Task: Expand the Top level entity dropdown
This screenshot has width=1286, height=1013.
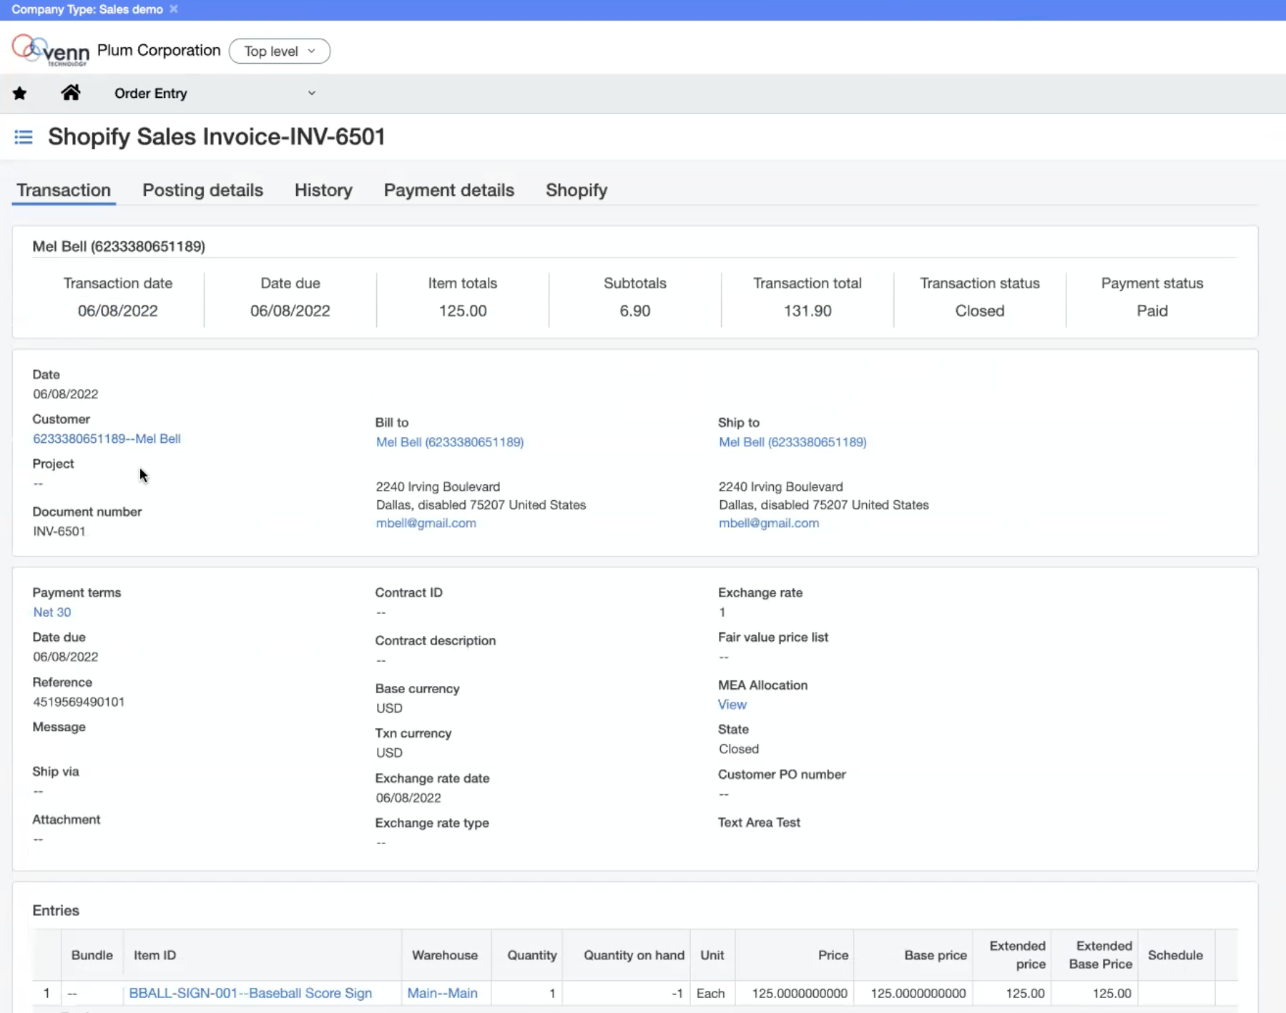Action: (280, 51)
